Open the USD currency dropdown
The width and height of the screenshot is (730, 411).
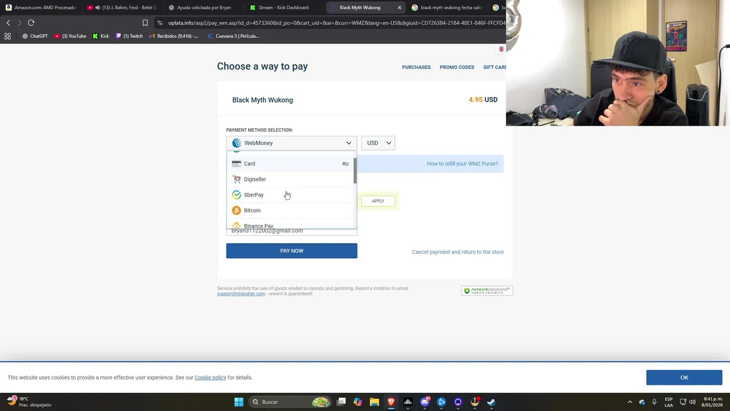pyautogui.click(x=378, y=143)
